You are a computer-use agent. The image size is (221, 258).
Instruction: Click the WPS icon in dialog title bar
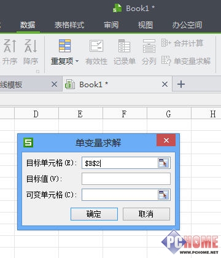[x=28, y=143]
